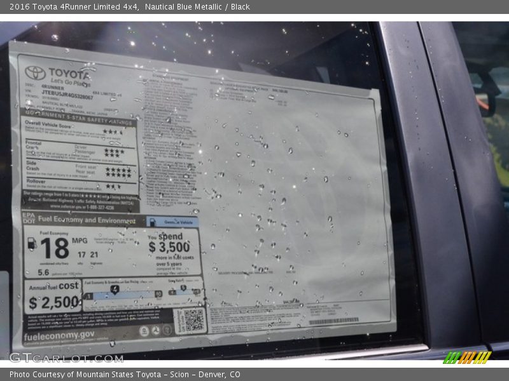Click the '18' combined MPG figure
This screenshot has width=509, height=381.
coord(55,248)
